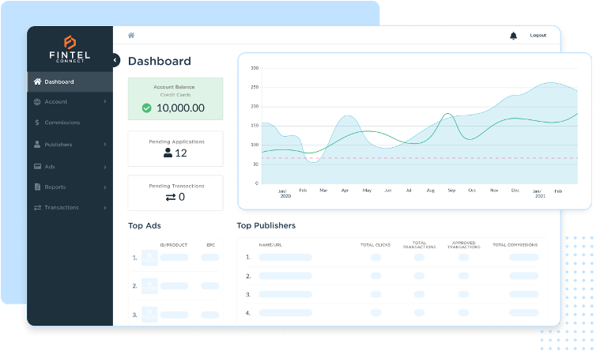The width and height of the screenshot is (596, 351).
Task: Expand the Publishers submenu chevron
Action: tap(105, 145)
